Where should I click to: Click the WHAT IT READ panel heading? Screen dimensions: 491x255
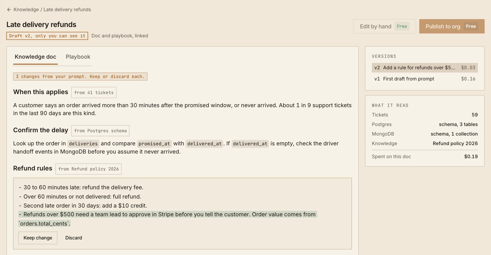390,106
